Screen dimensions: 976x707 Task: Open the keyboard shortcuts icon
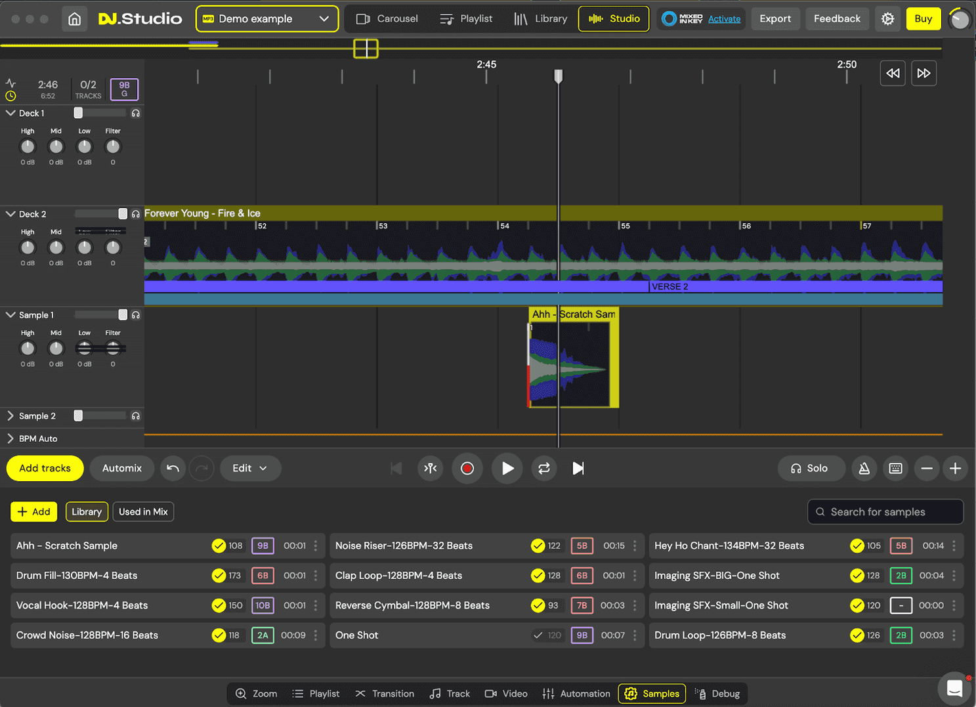[895, 468]
